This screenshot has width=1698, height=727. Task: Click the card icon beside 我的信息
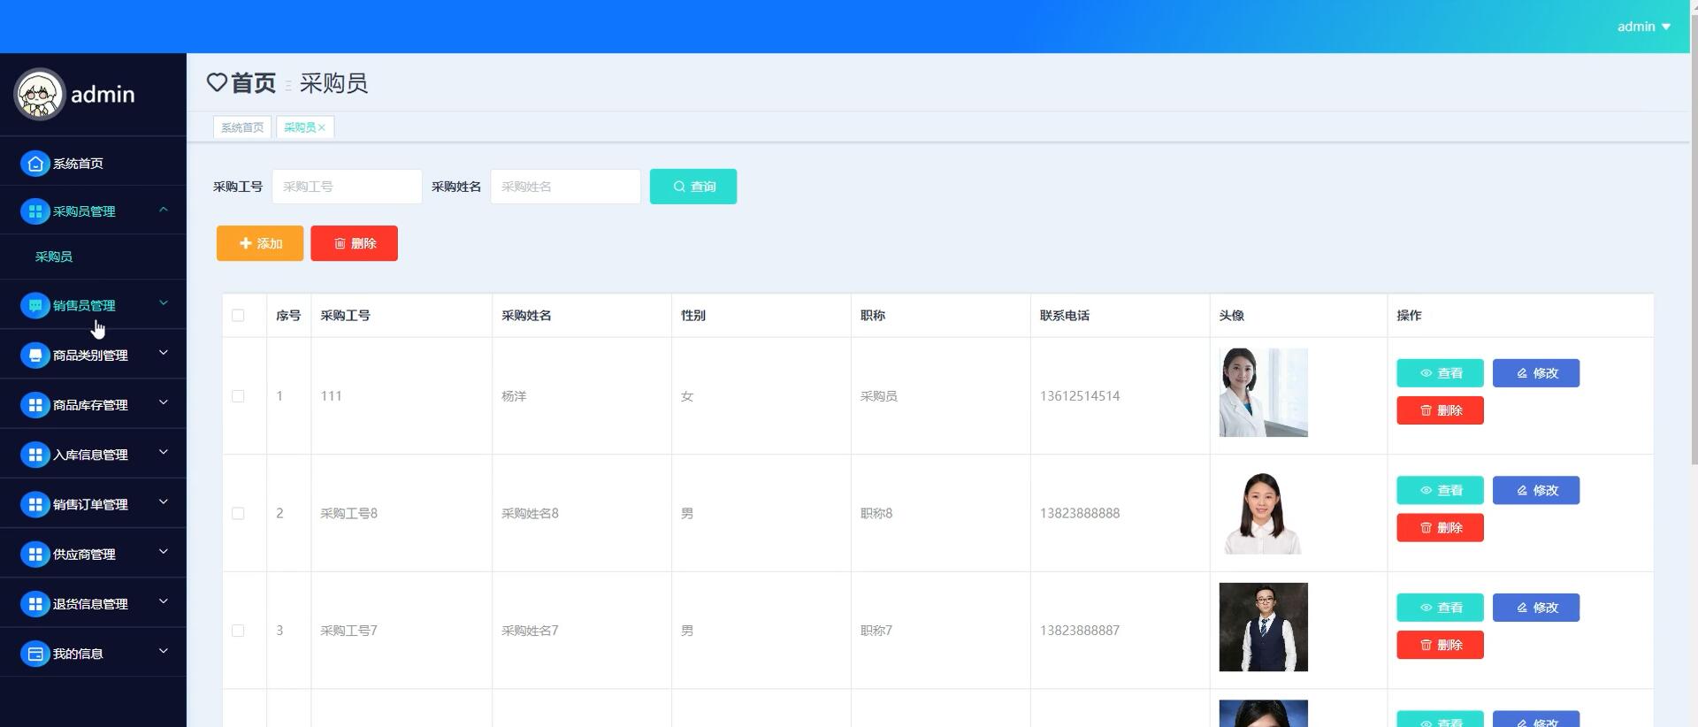tap(34, 654)
